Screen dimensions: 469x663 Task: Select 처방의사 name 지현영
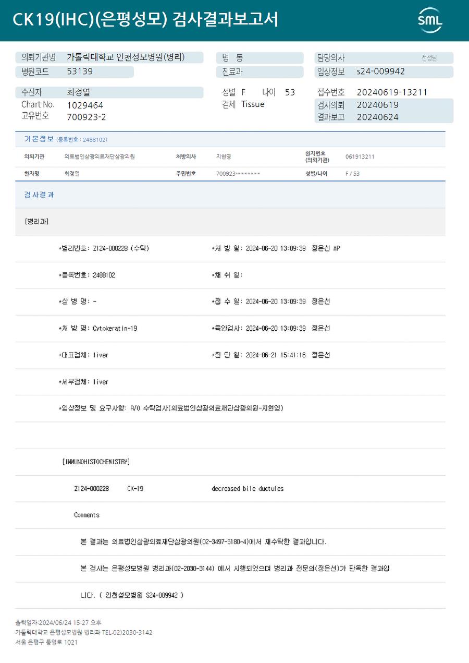224,156
